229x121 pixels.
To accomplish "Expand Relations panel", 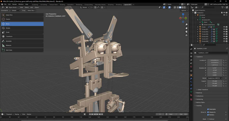I will 199,93.
